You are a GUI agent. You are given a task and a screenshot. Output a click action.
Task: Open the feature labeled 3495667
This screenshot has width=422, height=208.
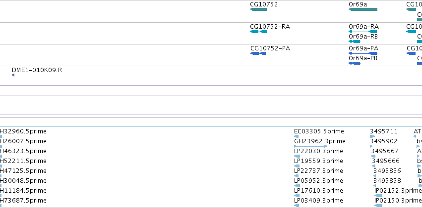click(x=385, y=151)
